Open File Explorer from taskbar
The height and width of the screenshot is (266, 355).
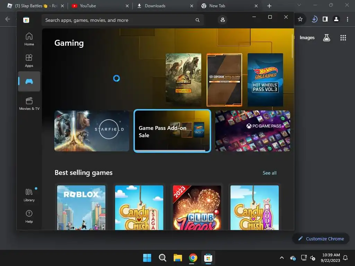(x=178, y=258)
